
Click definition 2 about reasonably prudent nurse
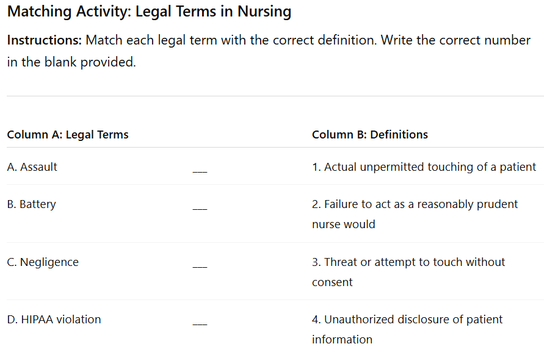click(415, 213)
